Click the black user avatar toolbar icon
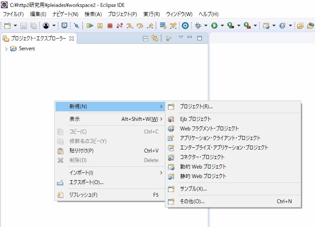Viewport: 315px width, 227px height. point(46,26)
